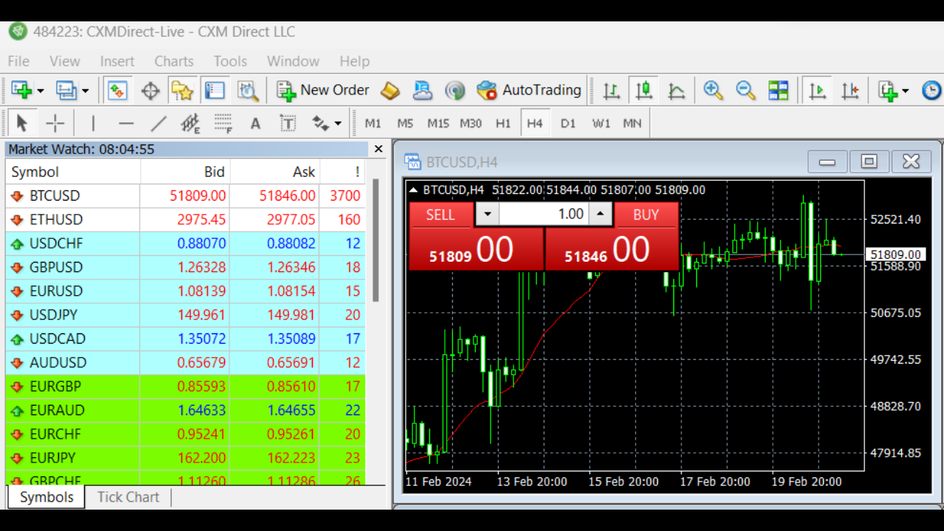The image size is (944, 531).
Task: Select the H1 timeframe
Action: 503,123
